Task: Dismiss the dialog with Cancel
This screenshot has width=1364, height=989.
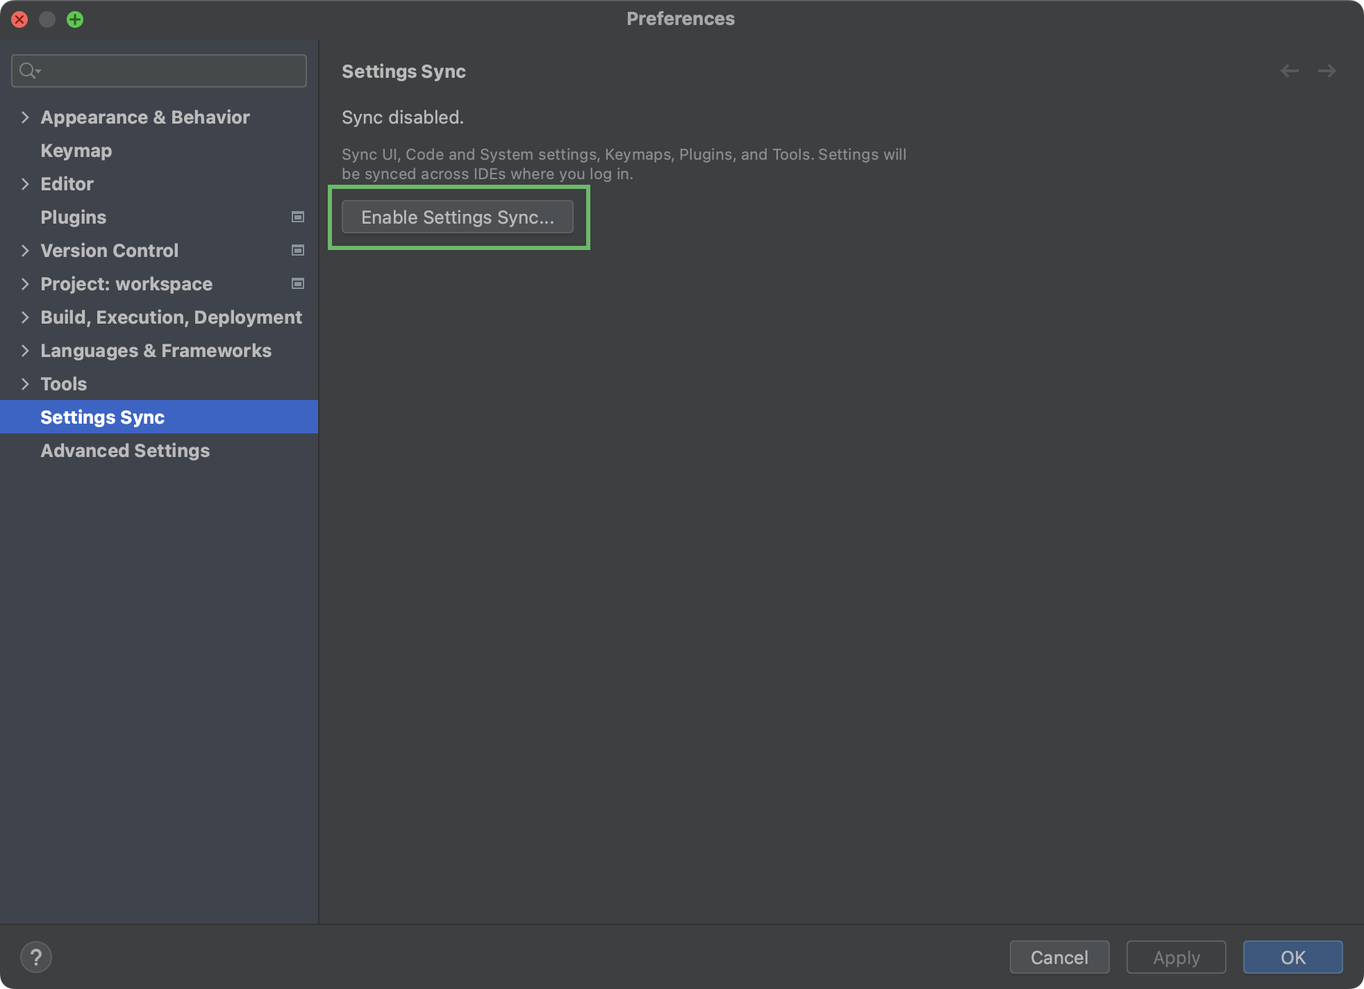Action: click(1059, 957)
